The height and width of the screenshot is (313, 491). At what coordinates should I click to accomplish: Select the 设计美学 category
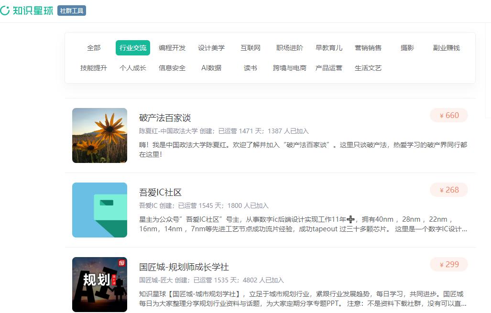coord(211,48)
